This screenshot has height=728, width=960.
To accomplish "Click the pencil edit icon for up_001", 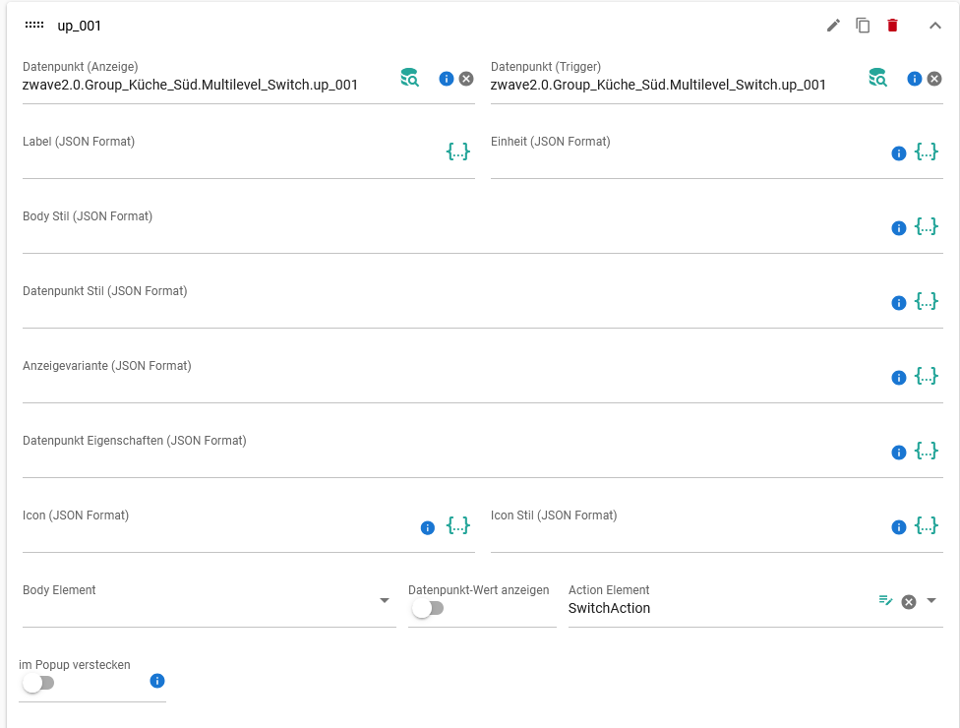I will tap(833, 26).
